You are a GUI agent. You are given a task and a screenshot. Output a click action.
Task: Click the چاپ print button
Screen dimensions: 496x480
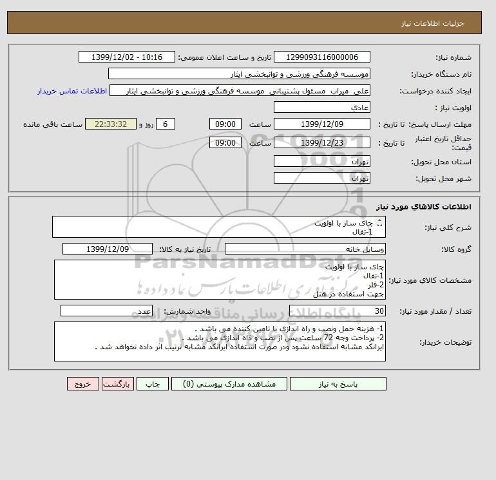pyautogui.click(x=153, y=384)
